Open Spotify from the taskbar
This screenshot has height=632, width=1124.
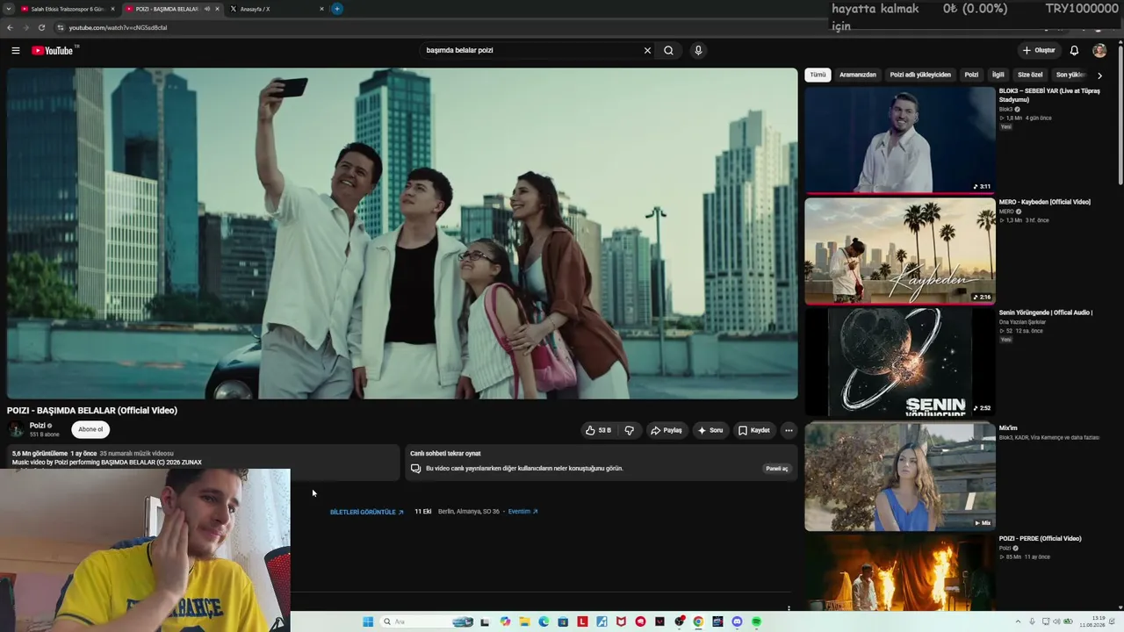pos(756,621)
